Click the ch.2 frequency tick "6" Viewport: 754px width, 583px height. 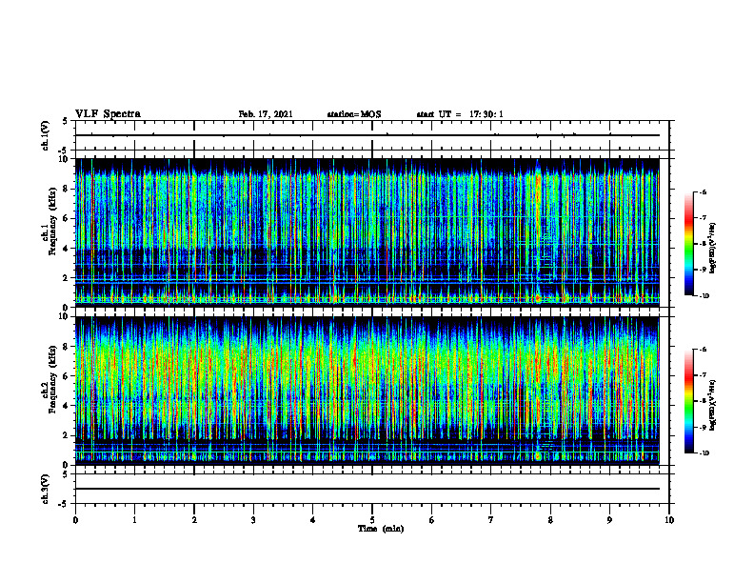click(x=67, y=376)
